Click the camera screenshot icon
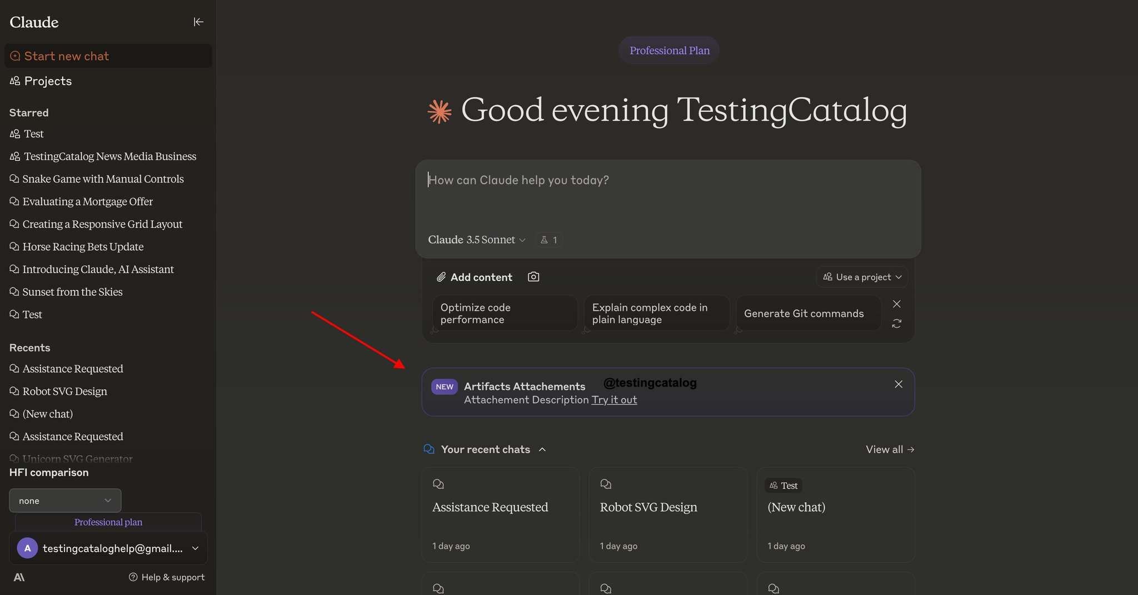1138x595 pixels. [533, 277]
